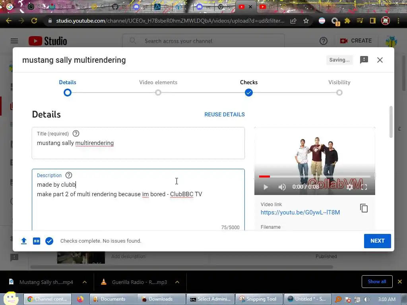Close the downloads bar
This screenshot has height=305, width=407.
pyautogui.click(x=400, y=282)
